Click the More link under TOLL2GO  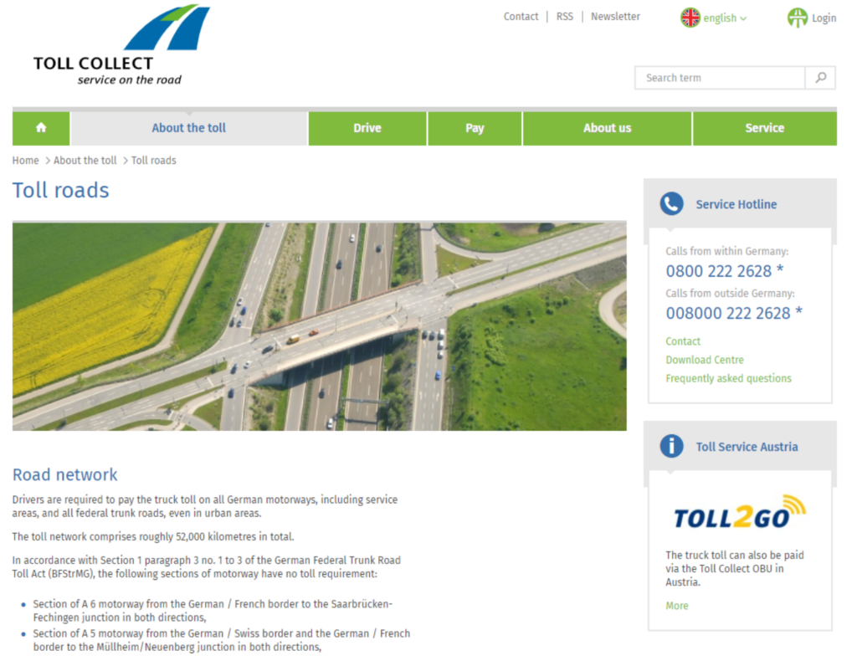point(677,606)
